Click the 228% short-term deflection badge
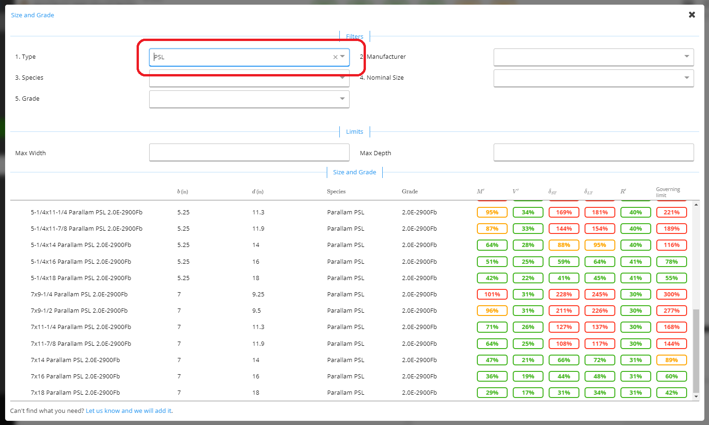 pos(564,294)
